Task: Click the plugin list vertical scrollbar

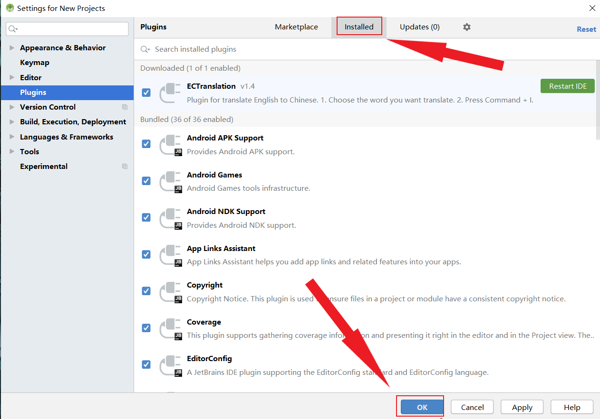Action: coord(598,100)
